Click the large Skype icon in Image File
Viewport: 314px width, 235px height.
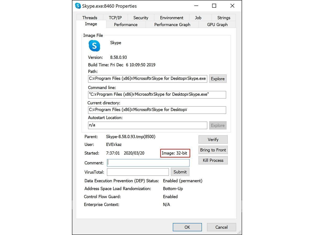pyautogui.click(x=94, y=46)
